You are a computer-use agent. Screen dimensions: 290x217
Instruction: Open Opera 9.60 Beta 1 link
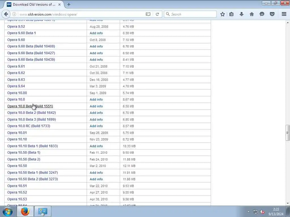(22, 33)
